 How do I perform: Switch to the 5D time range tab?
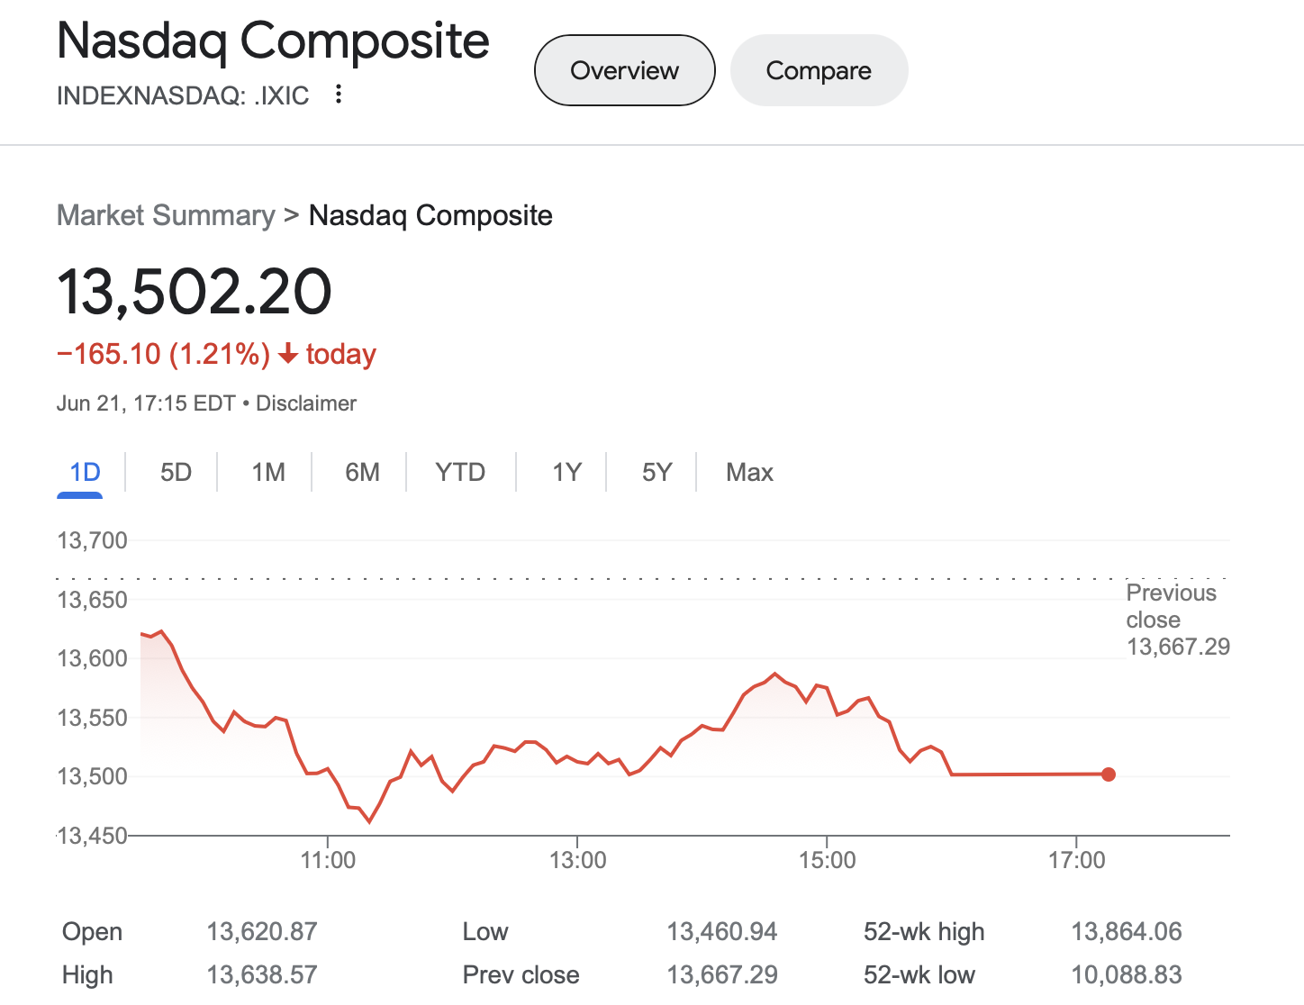pos(176,472)
